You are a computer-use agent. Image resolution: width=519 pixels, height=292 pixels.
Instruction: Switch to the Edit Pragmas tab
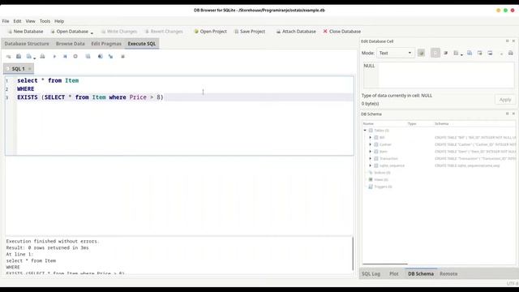click(106, 44)
